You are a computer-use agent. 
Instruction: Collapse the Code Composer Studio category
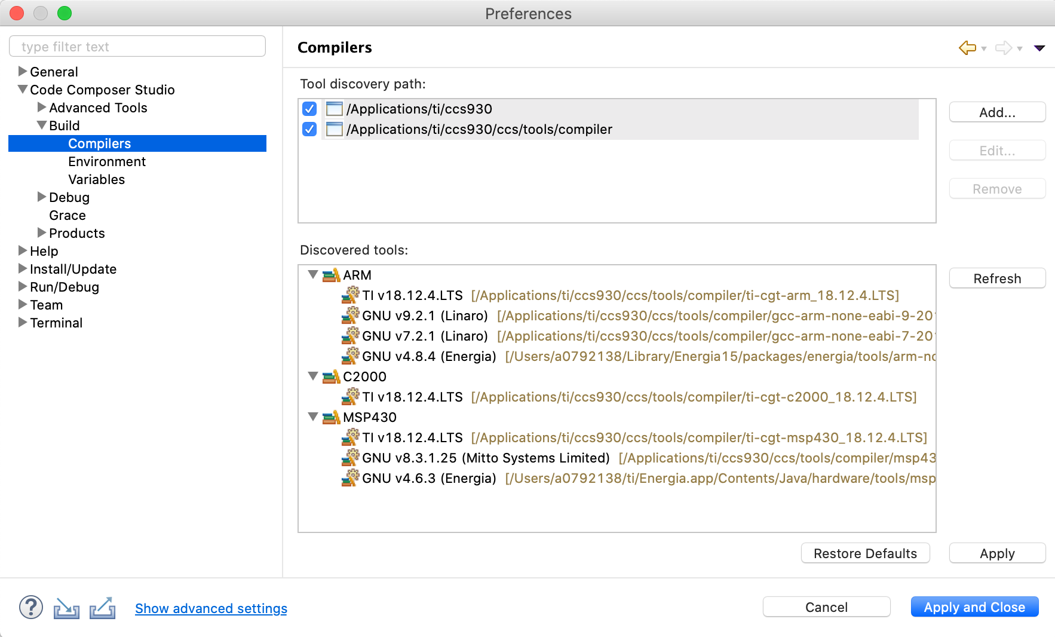pyautogui.click(x=23, y=89)
